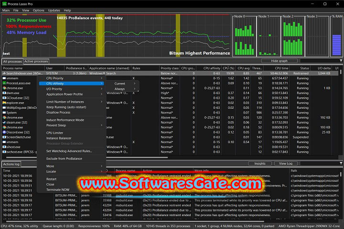Open the Always affinity submenu
Viewport: 344px width, 229px height.
pyautogui.click(x=122, y=89)
